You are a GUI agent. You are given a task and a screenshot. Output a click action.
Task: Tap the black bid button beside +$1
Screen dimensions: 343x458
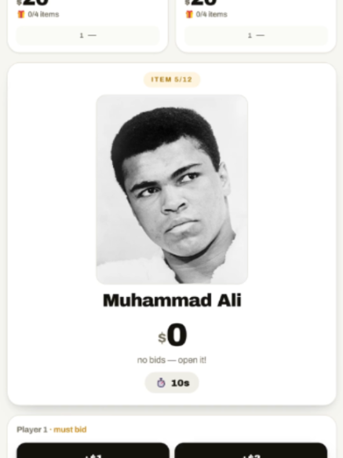tap(250, 451)
